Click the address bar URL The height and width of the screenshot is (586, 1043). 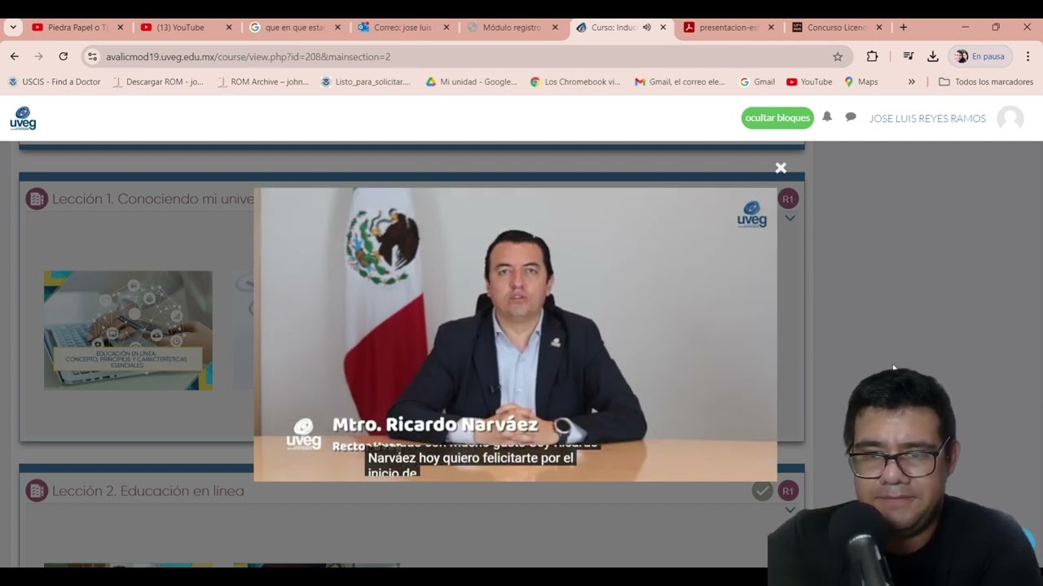pyautogui.click(x=248, y=57)
